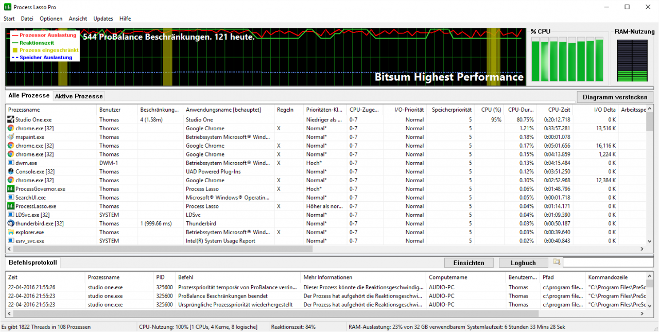Sort the log by Computername column
659x332 pixels.
click(466, 277)
